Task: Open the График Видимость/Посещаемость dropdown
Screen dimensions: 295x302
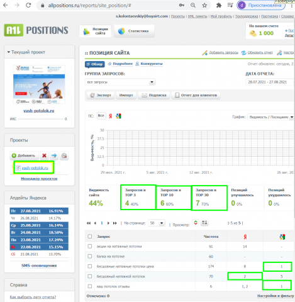Action: pyautogui.click(x=270, y=117)
